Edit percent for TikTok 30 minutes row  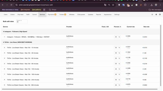(117, 53)
